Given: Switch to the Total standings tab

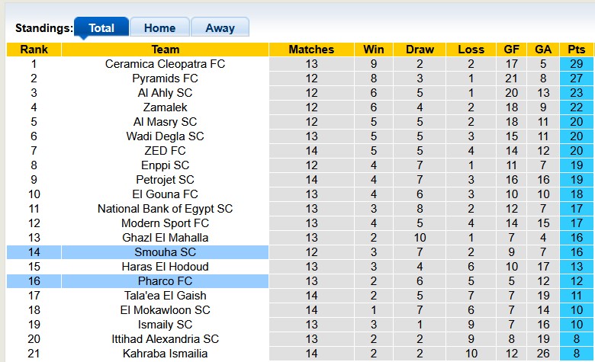Looking at the screenshot, I should click(101, 28).
